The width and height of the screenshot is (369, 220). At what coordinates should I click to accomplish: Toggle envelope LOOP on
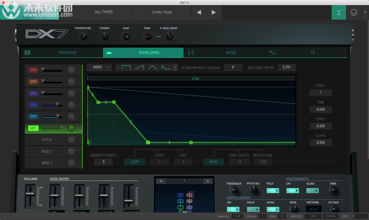pos(135,162)
